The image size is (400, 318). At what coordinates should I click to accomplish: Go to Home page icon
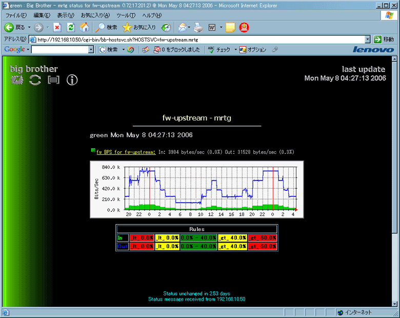[84, 27]
